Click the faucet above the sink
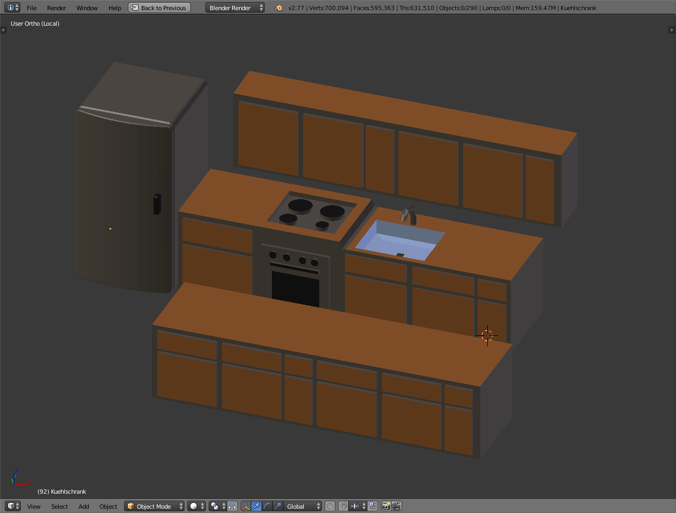676x513 pixels. coord(409,214)
